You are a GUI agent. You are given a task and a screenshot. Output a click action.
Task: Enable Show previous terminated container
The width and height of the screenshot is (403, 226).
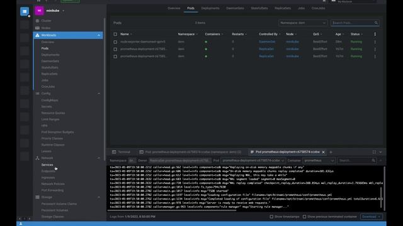pyautogui.click(x=304, y=217)
